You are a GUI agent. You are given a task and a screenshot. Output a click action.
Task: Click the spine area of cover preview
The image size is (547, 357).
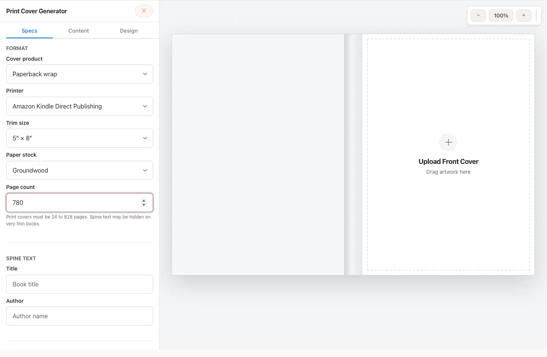[x=353, y=154]
